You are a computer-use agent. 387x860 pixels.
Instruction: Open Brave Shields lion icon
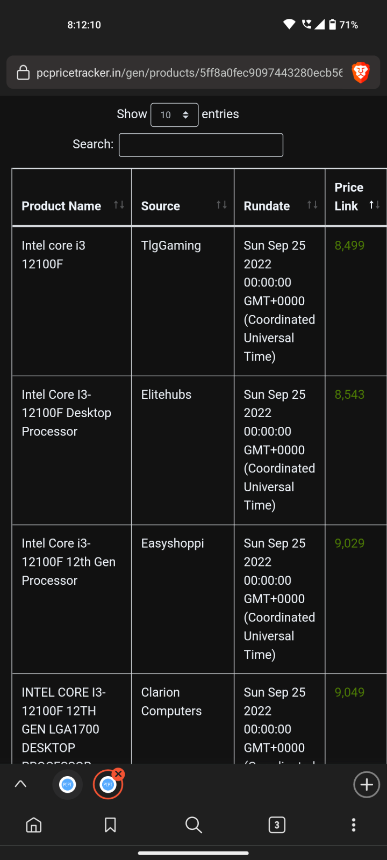pyautogui.click(x=361, y=73)
